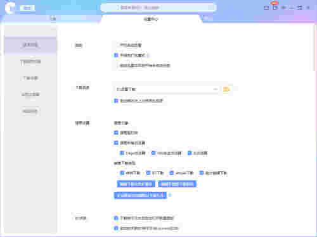Click the app logo in the top-left corner

10,8
